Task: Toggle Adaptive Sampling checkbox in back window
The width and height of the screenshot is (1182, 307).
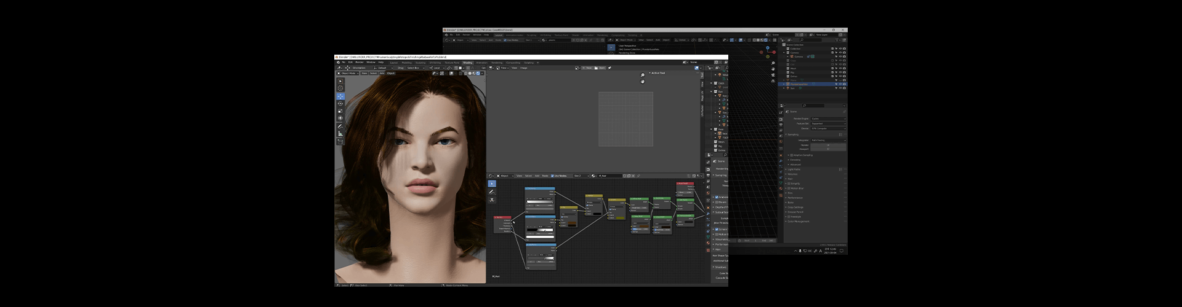Action: tap(792, 155)
